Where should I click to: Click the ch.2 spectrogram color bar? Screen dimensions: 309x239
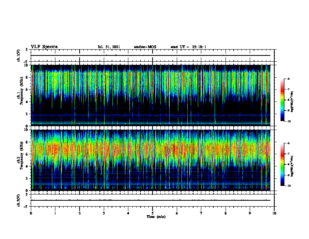pyautogui.click(x=282, y=164)
